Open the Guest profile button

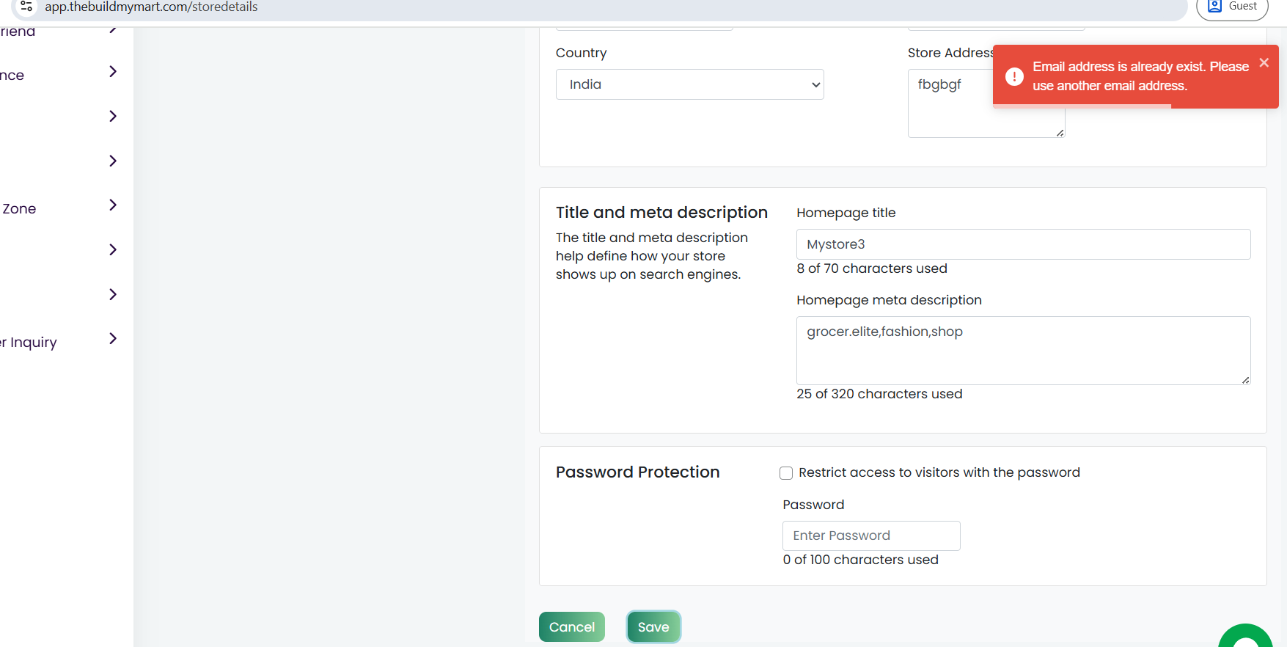point(1233,7)
